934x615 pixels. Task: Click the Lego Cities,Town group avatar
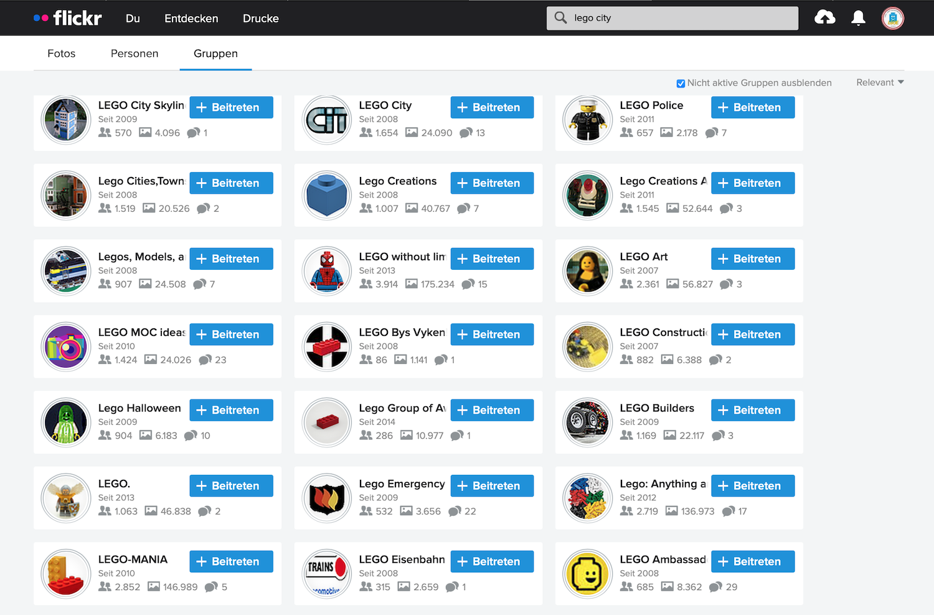pyautogui.click(x=66, y=195)
